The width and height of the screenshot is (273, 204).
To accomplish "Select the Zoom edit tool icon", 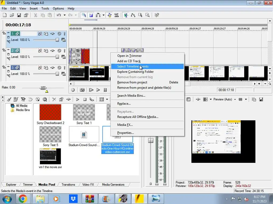I will click(x=147, y=15).
